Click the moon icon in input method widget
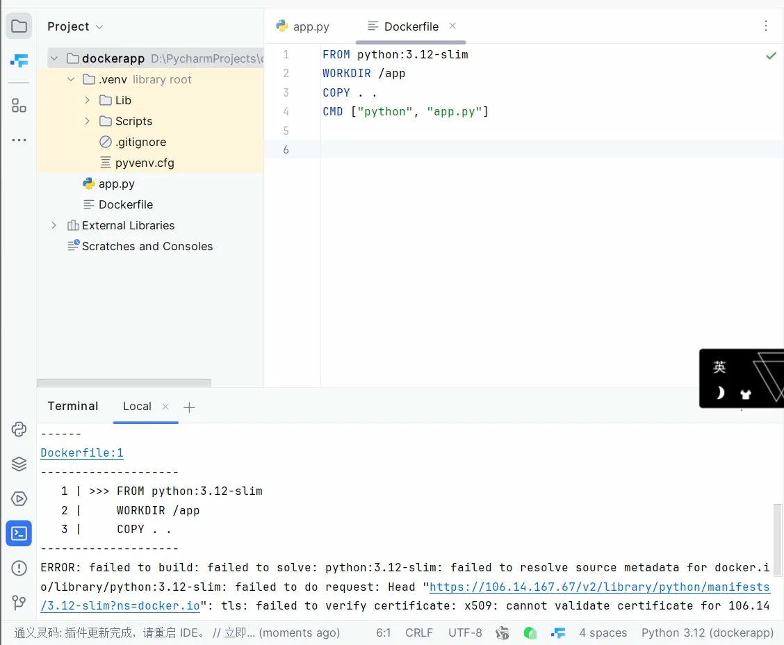This screenshot has width=784, height=645. coord(720,393)
